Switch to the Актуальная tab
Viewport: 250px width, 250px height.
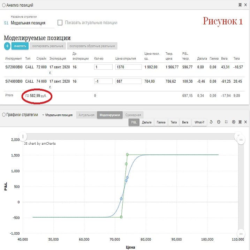coord(86,115)
